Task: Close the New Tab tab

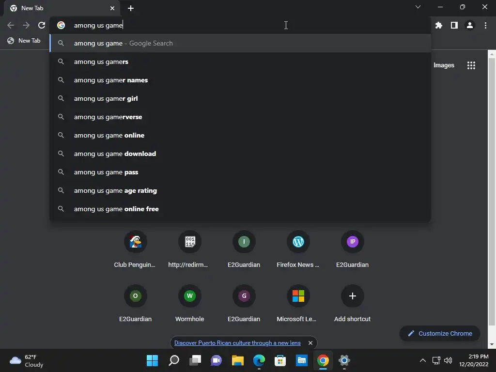Action: 112,8
